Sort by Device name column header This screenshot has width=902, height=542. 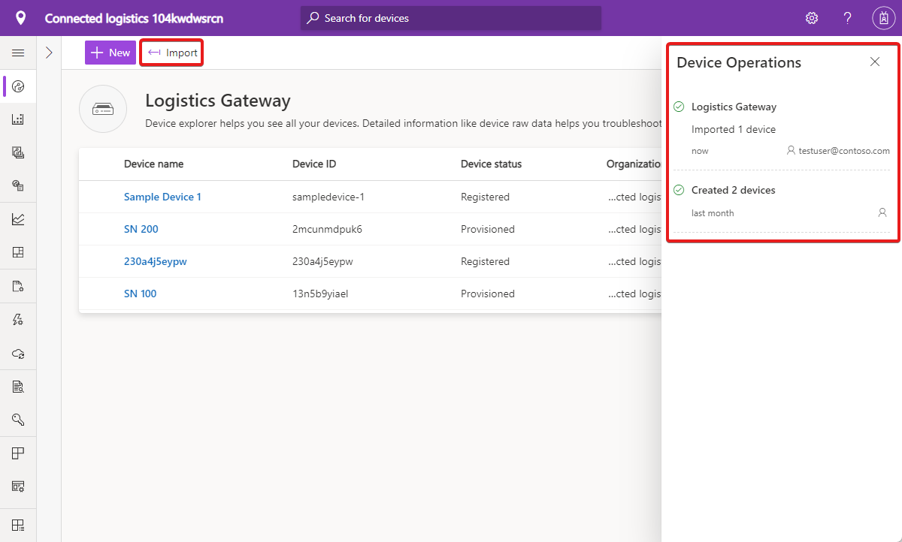coord(153,164)
